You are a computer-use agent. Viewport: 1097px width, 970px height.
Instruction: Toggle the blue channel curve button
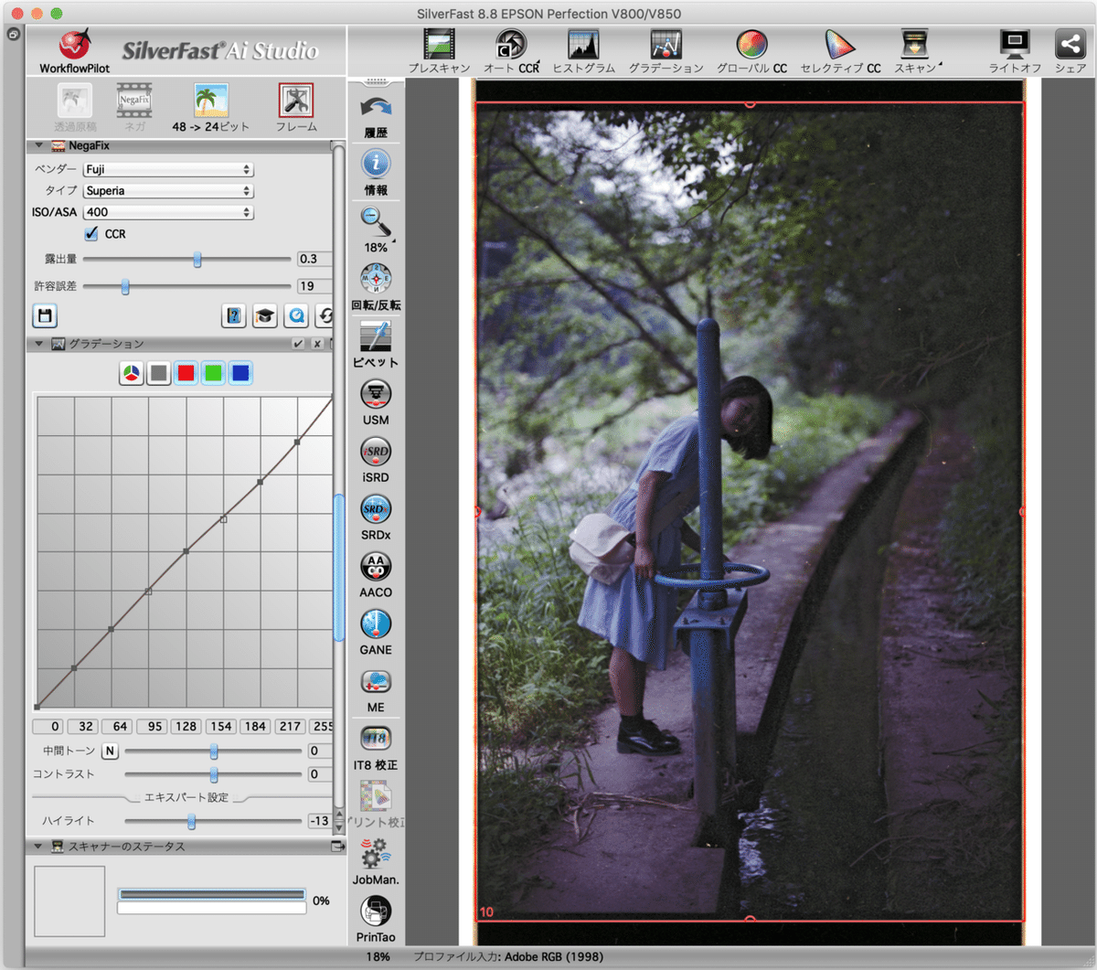click(x=240, y=373)
